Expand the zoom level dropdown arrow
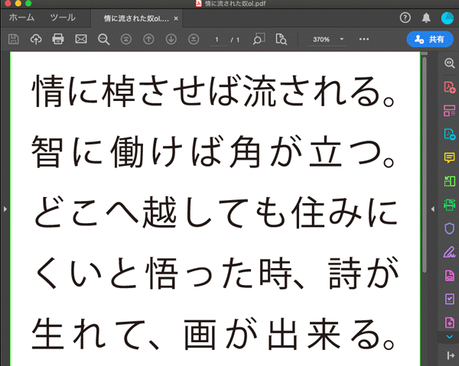This screenshot has height=366, width=459. 341,39
